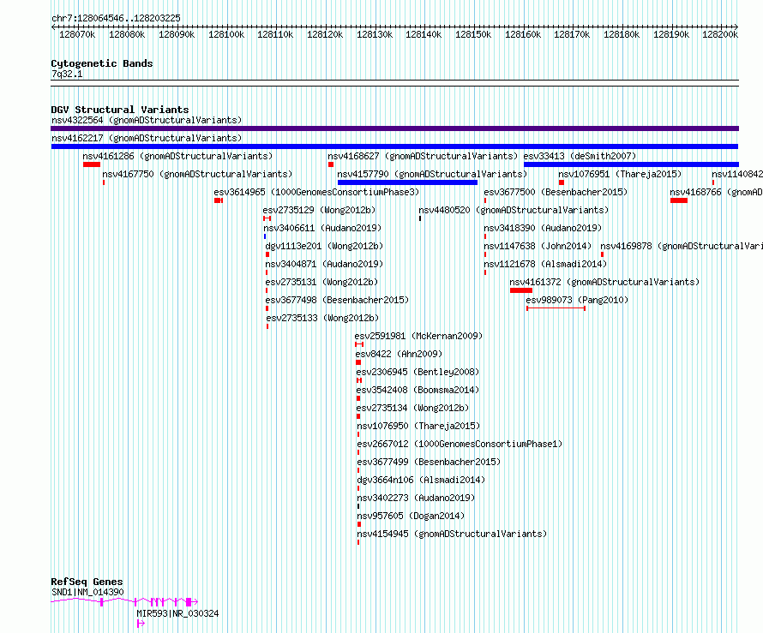763x633 pixels.
Task: Click the red esv8422 variant block
Action: (x=358, y=362)
